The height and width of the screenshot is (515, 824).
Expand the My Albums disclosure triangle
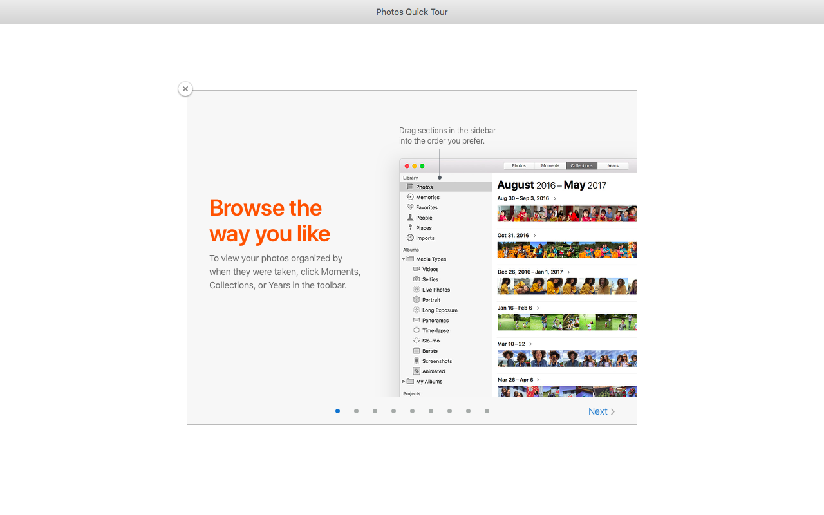[404, 382]
